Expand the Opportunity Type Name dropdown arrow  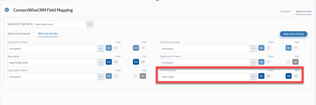coord(90,24)
